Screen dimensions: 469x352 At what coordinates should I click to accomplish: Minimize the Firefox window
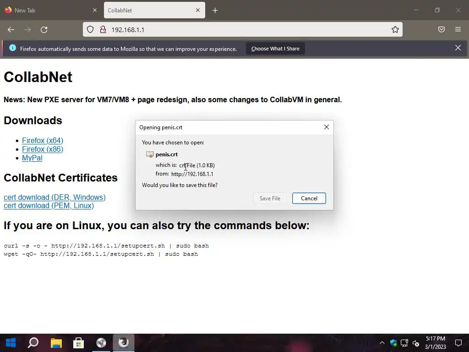click(416, 10)
